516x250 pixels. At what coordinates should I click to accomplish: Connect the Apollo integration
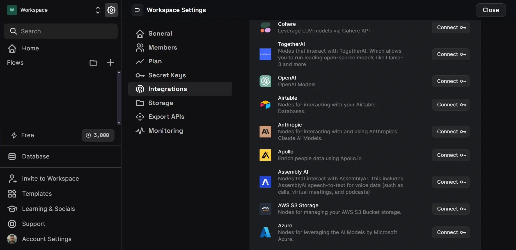[x=451, y=155]
